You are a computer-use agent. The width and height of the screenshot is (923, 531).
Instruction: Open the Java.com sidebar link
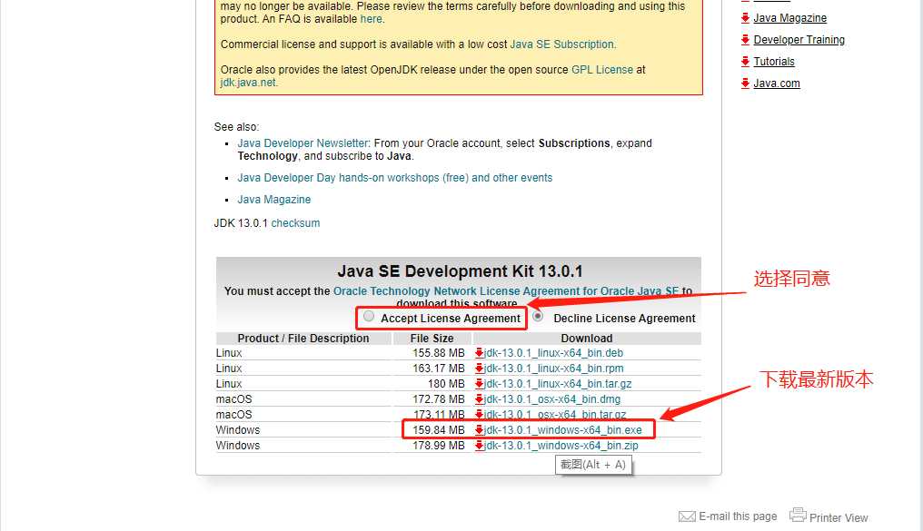click(777, 83)
